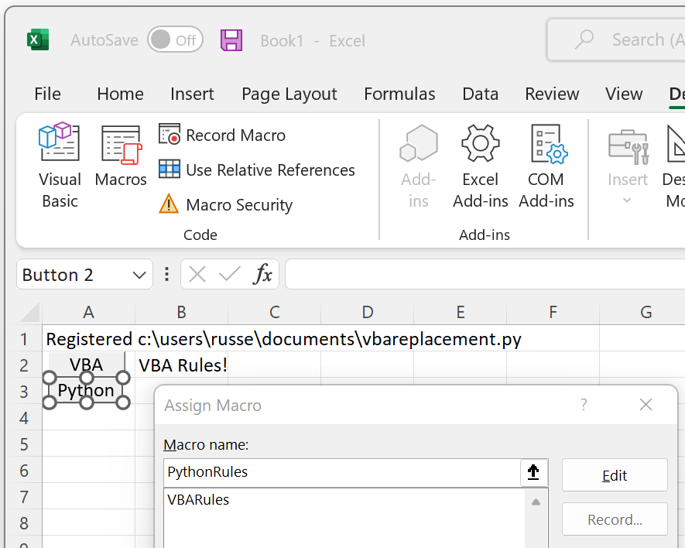Confirm entry with checkmark icon

point(229,275)
